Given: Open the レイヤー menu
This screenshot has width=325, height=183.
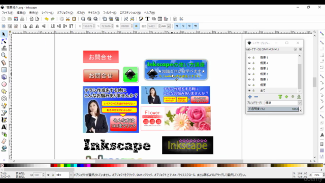Looking at the screenshot, I should click(47, 13).
